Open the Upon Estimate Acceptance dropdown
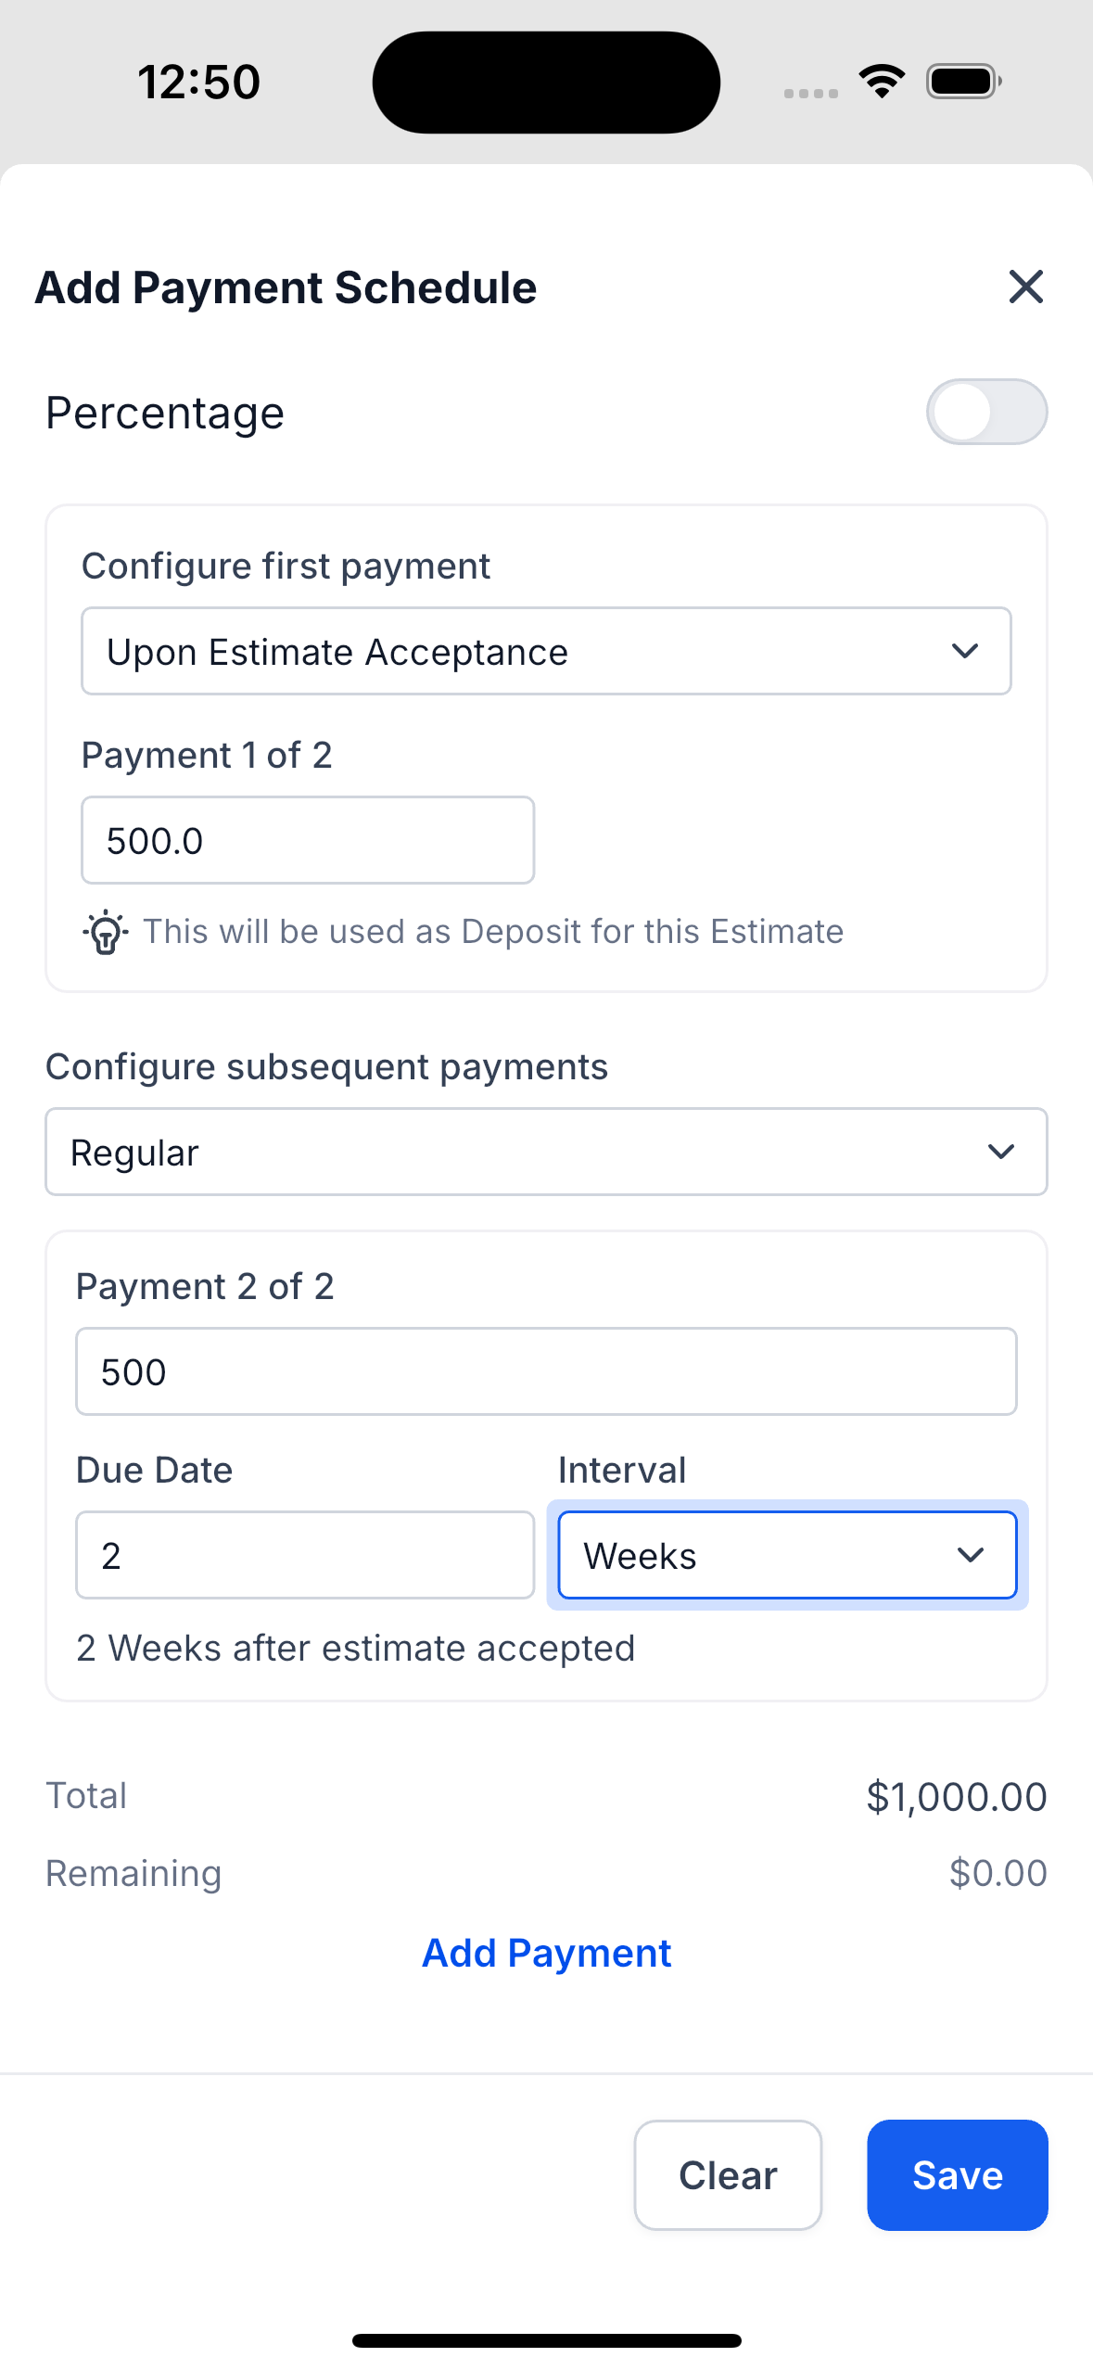Screen dimensions: 1093x2370 [x=545, y=652]
